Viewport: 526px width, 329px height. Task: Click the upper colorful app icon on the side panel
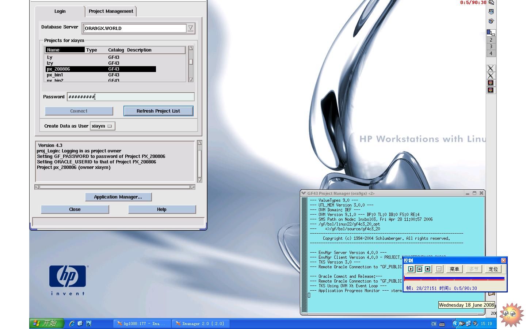pos(491,83)
